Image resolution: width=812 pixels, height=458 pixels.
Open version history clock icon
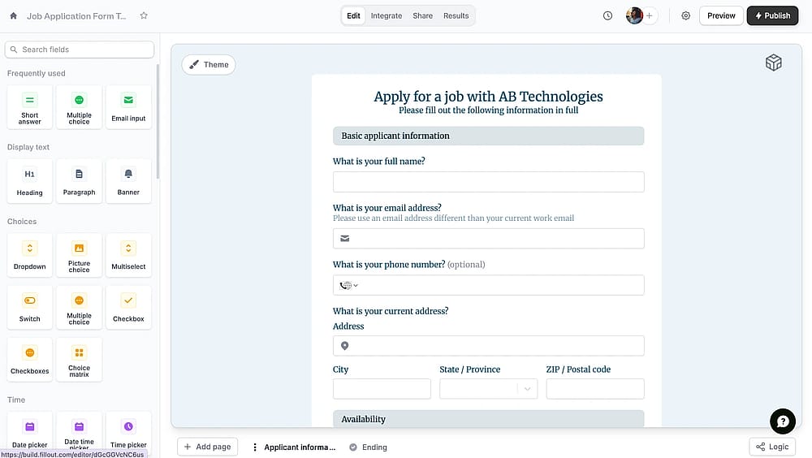tap(607, 15)
